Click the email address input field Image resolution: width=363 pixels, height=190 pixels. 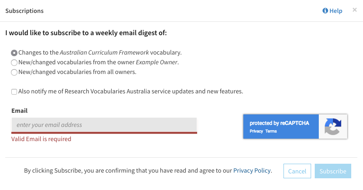104,125
